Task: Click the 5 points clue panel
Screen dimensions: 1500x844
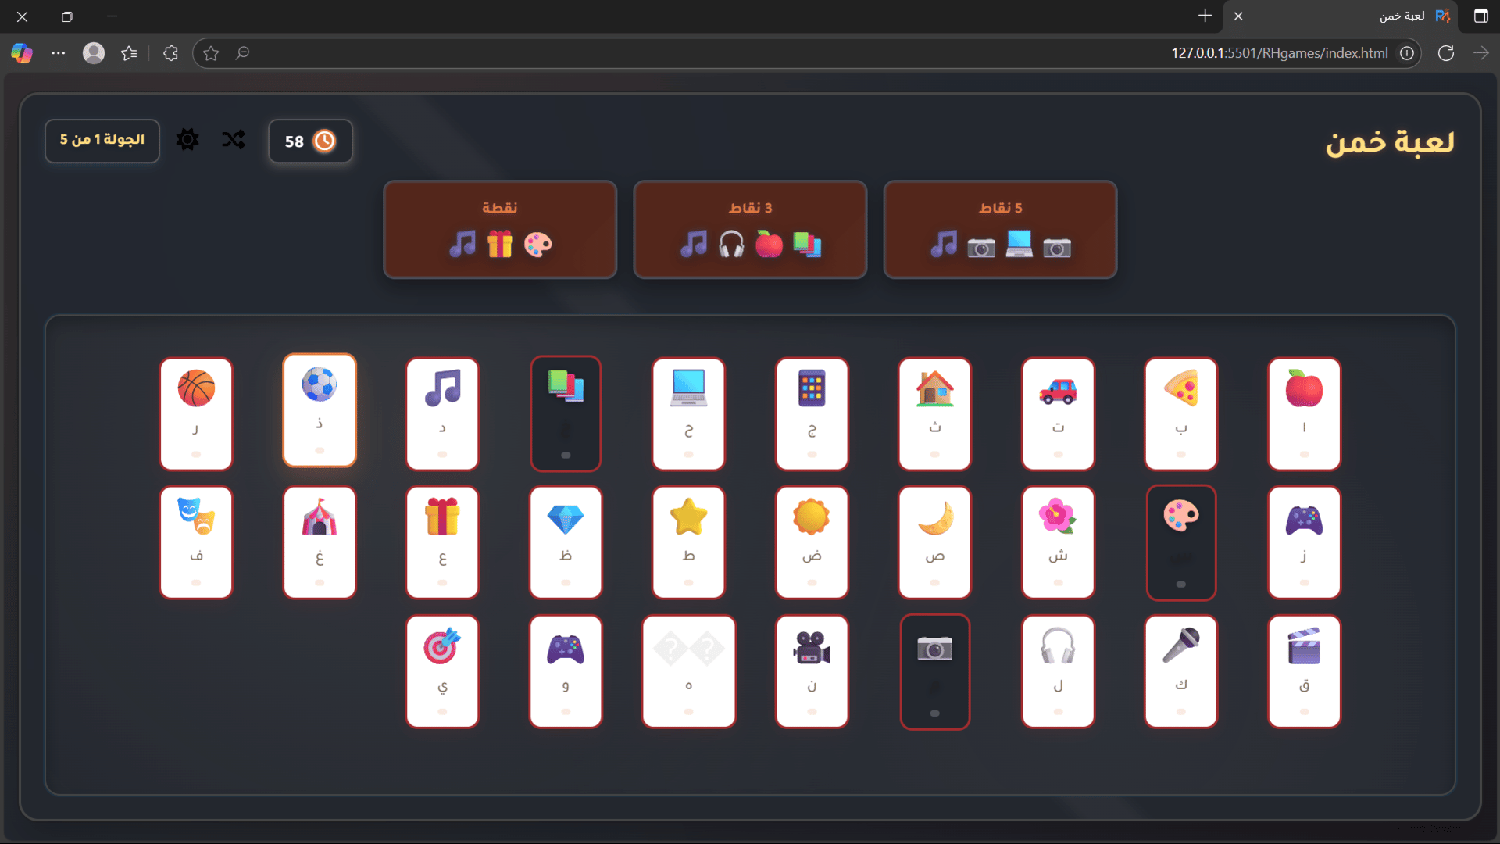Action: (x=1000, y=230)
